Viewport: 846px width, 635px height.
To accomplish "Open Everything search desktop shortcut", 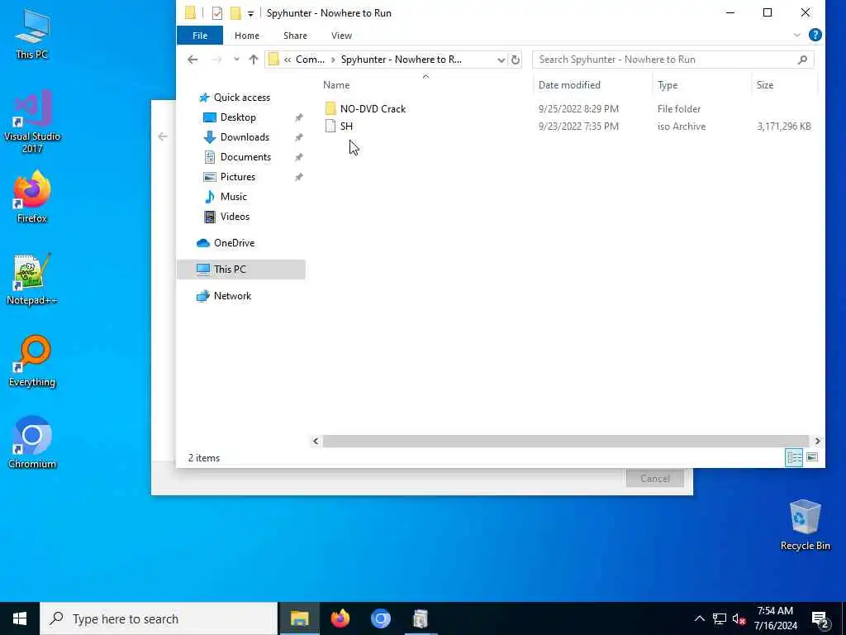I will tap(32, 361).
